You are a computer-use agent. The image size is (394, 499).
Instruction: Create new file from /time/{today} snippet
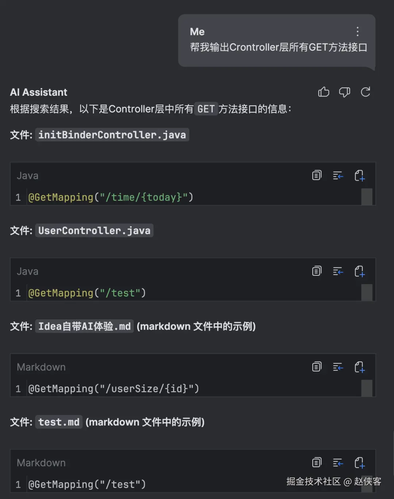[359, 176]
